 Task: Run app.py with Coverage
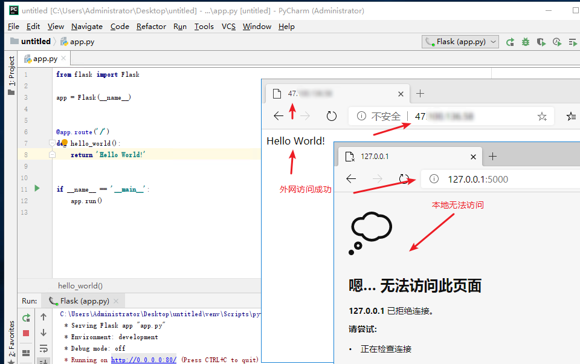541,42
